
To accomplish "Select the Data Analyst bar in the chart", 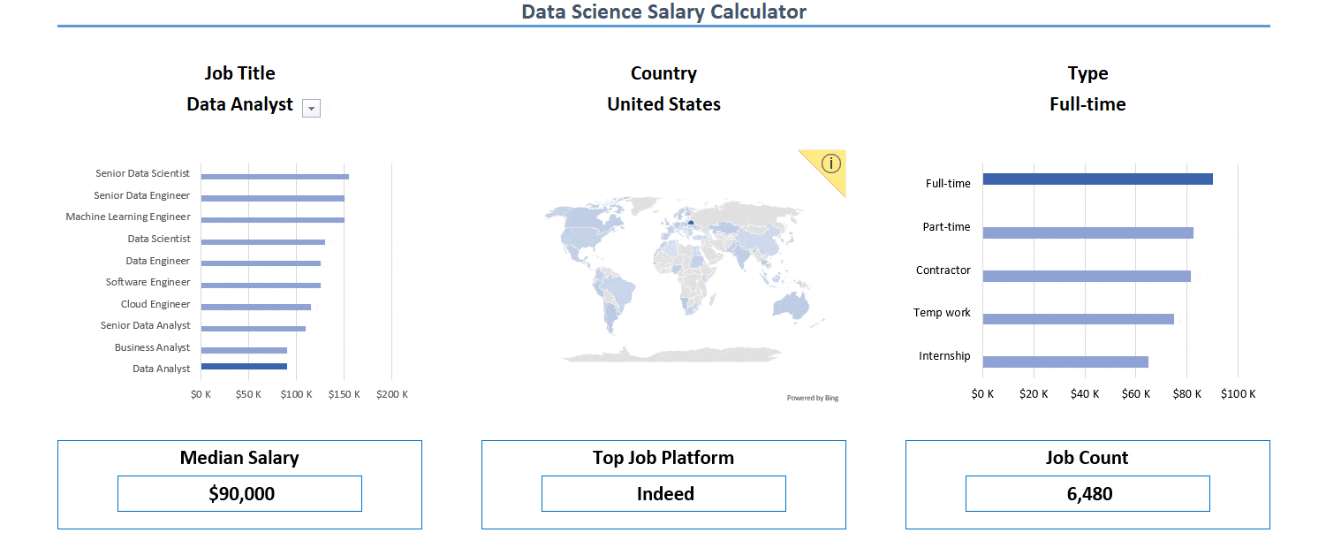I will pyautogui.click(x=243, y=366).
